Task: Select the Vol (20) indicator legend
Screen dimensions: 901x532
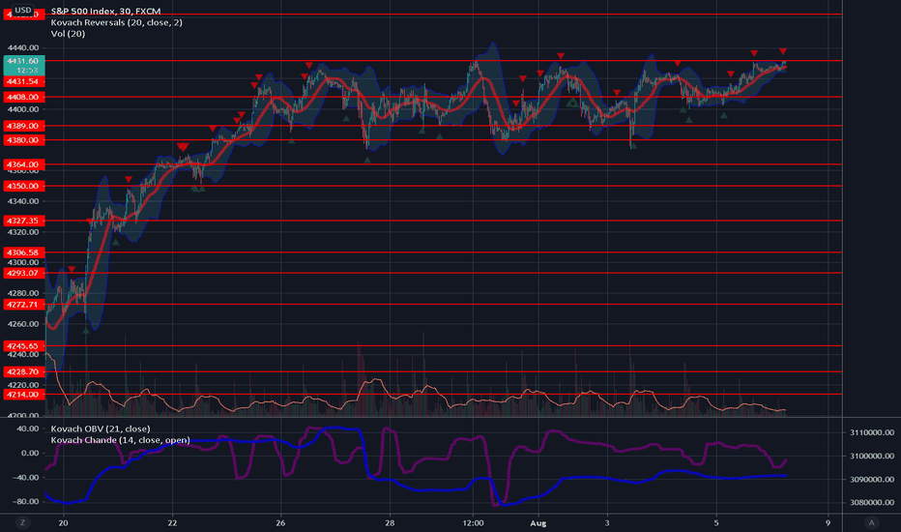Action: (68, 34)
